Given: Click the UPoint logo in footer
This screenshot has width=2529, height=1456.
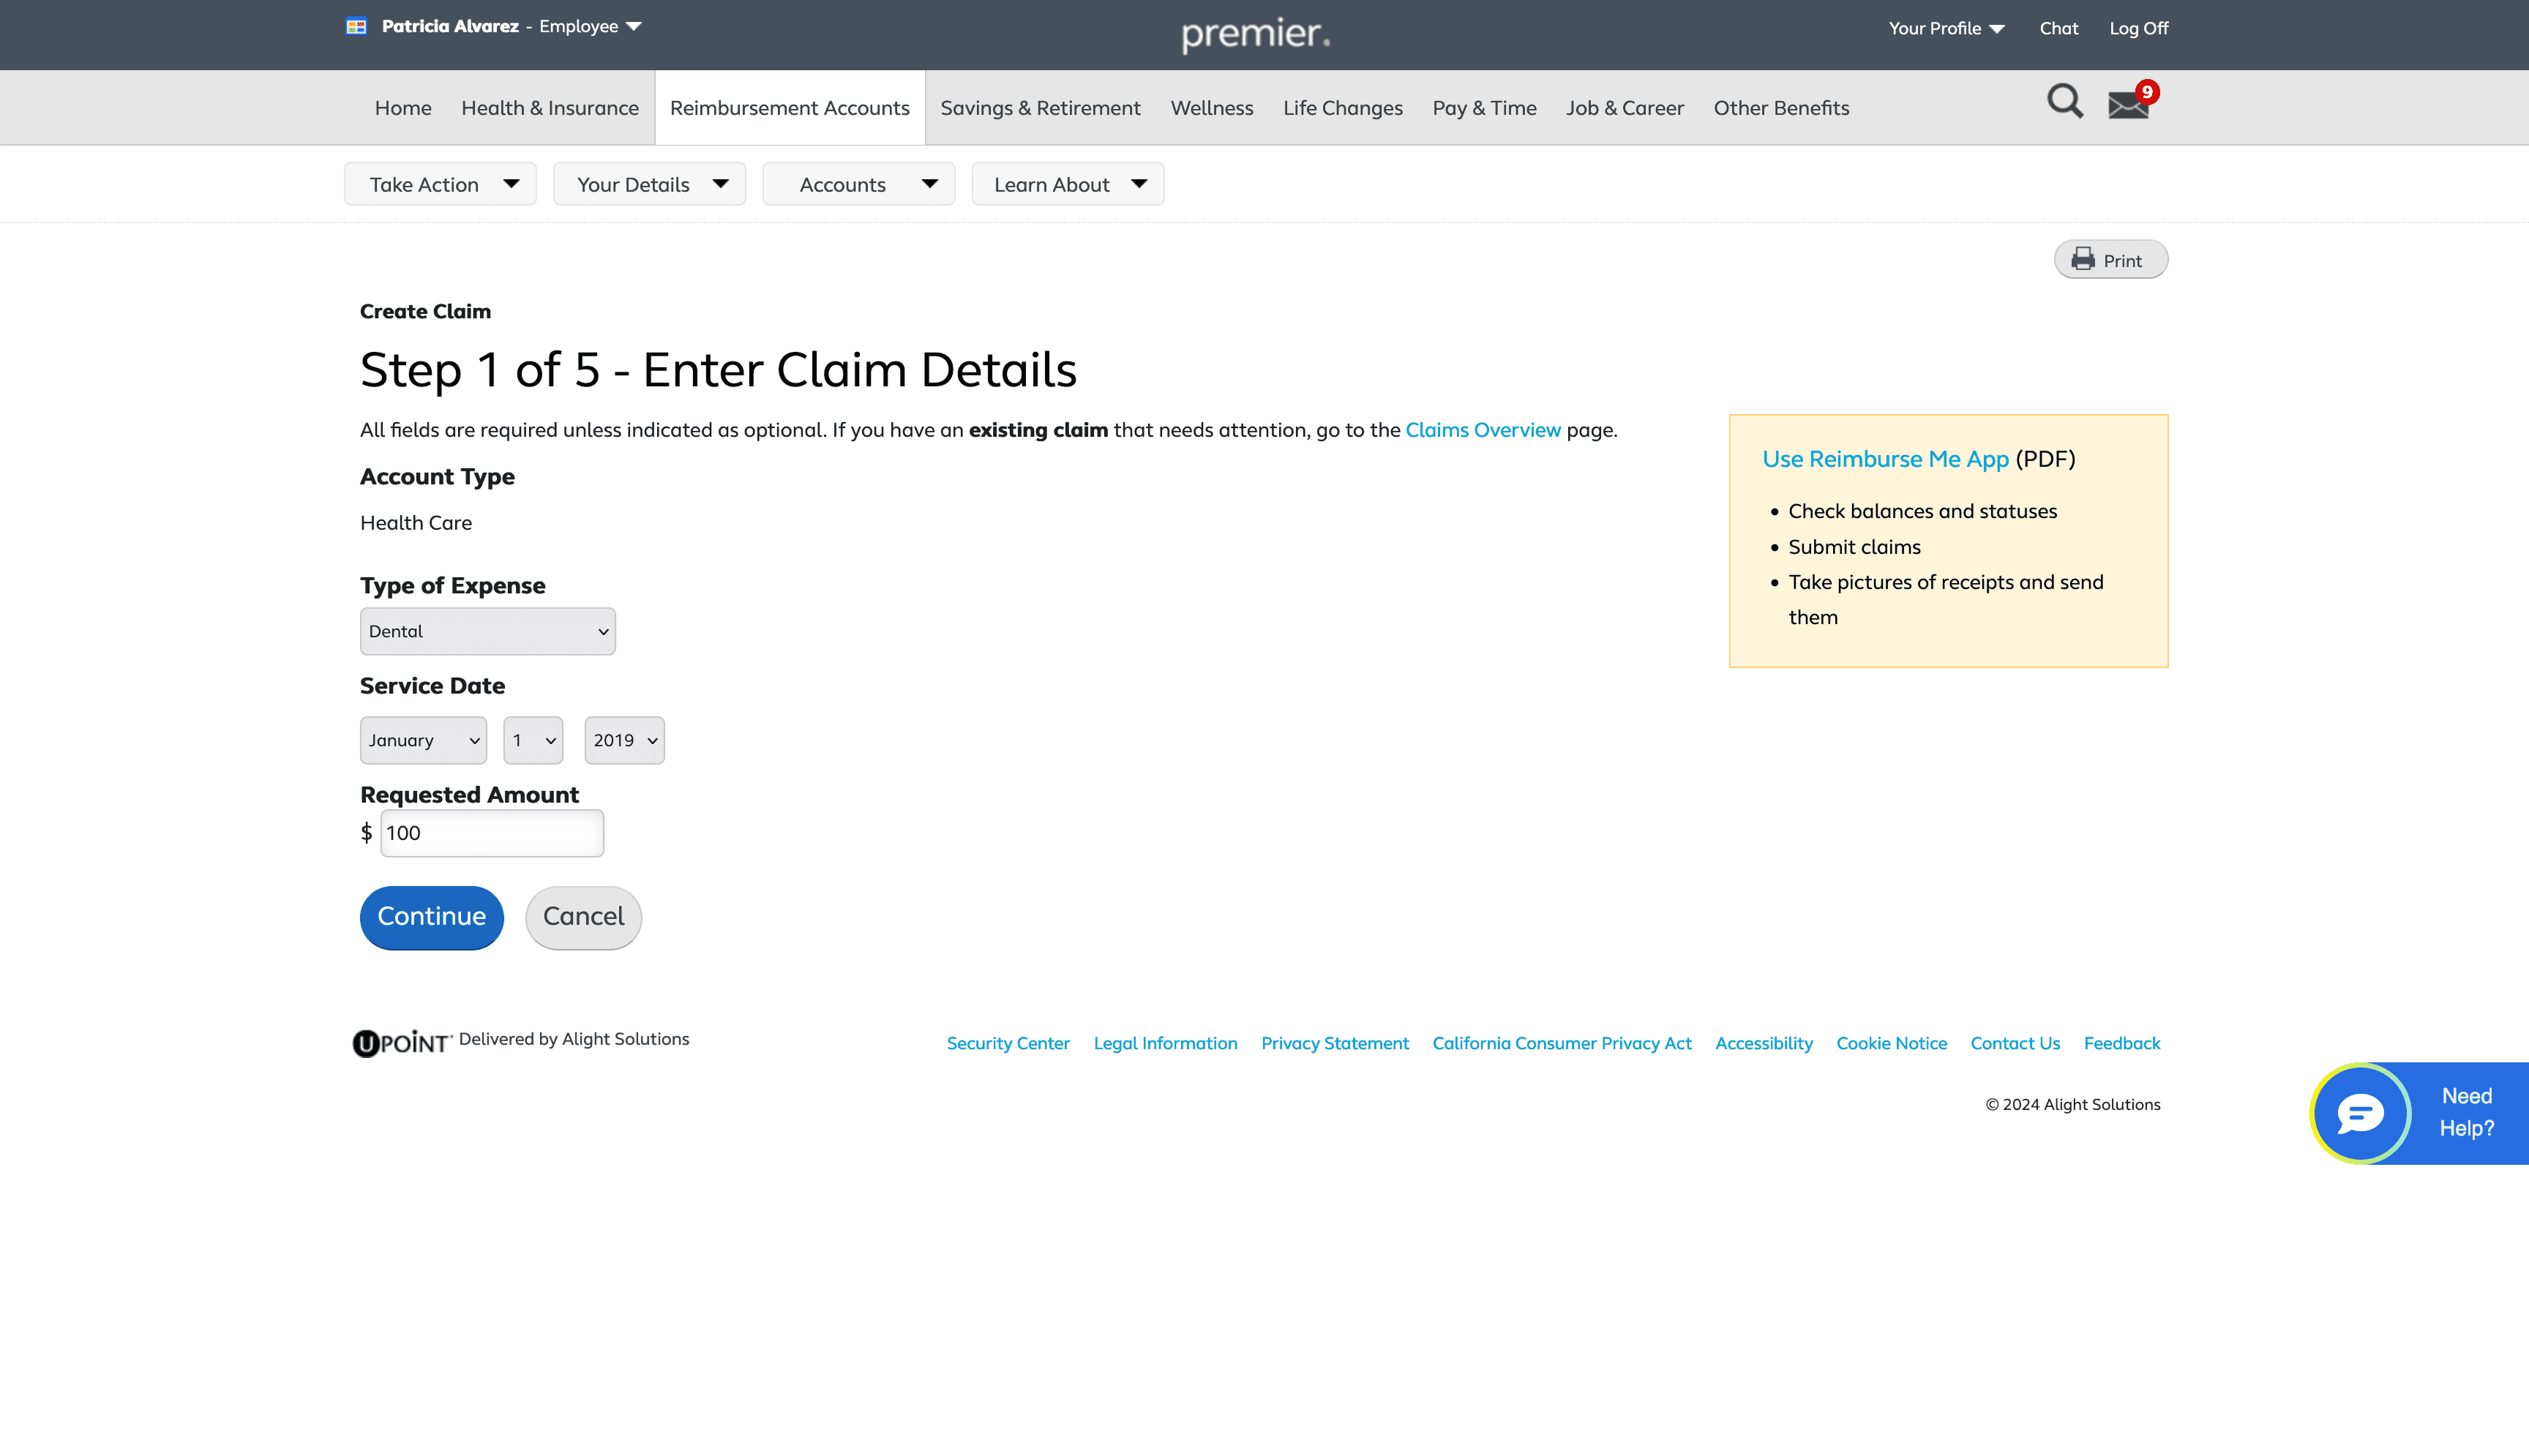Looking at the screenshot, I should coord(402,1043).
